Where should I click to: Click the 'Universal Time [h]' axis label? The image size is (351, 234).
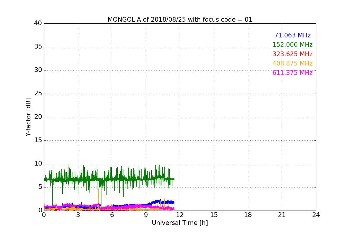[x=180, y=223]
